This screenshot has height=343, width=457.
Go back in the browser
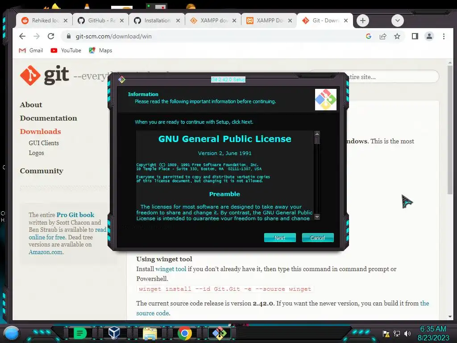22,36
